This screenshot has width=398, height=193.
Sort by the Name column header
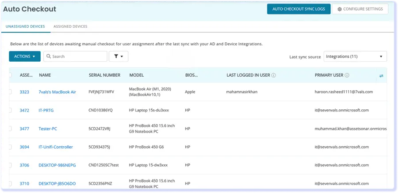coord(45,75)
